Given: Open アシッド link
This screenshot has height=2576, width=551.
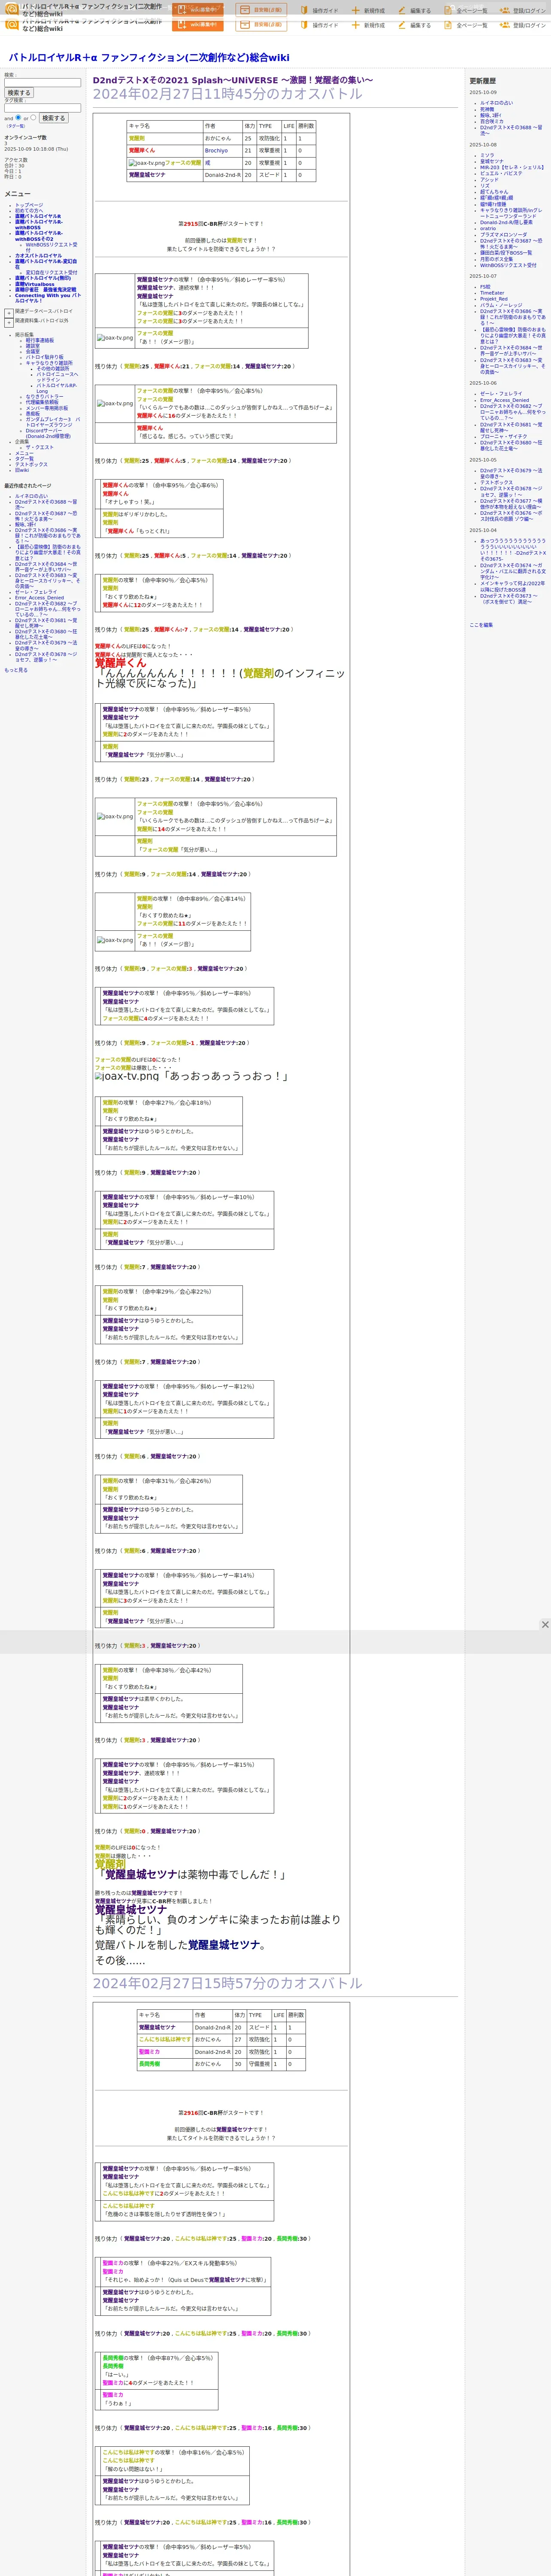Looking at the screenshot, I should tap(489, 179).
